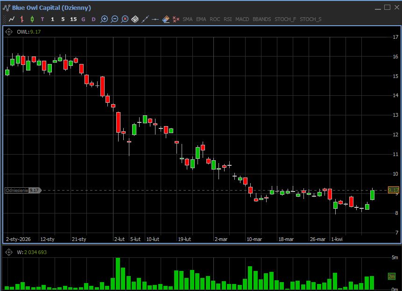Click the zoom in magnifier icon
This screenshot has height=291, width=402.
point(104,19)
